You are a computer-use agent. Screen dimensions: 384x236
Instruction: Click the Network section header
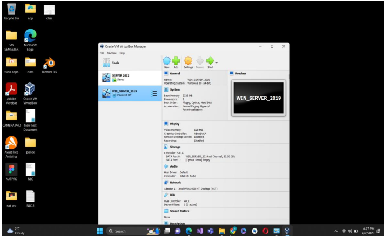pos(176,182)
